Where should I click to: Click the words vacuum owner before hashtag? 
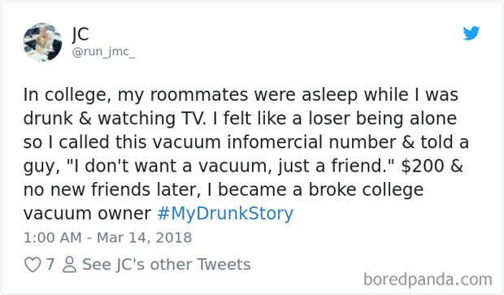click(x=87, y=214)
